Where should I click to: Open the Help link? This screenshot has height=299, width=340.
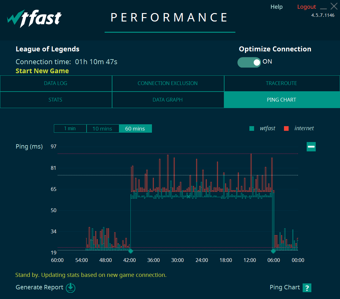click(276, 7)
